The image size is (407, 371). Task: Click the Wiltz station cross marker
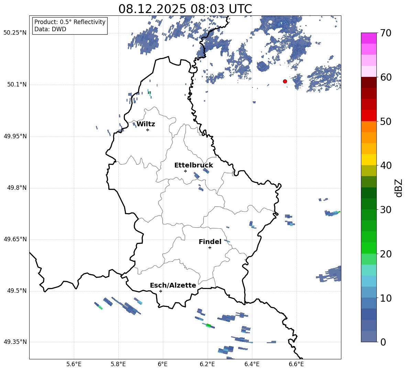pos(148,130)
